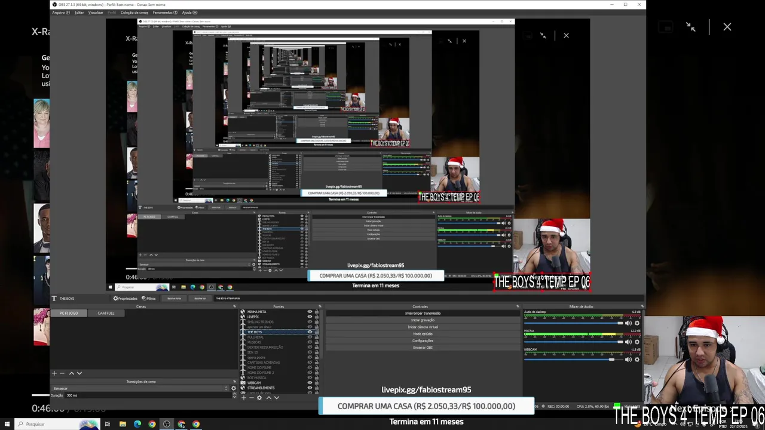The width and height of the screenshot is (765, 430).
Task: Open WEBCAM audio settings gear
Action: (x=637, y=360)
